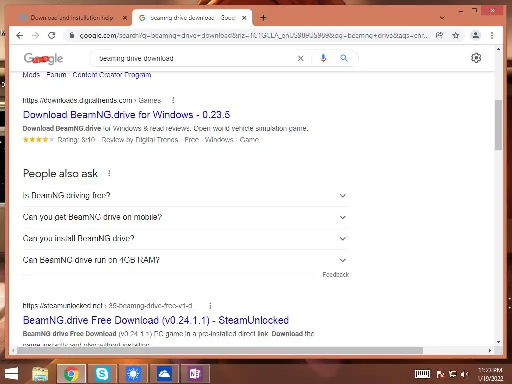Open the tab search dropdown arrow

point(442,18)
